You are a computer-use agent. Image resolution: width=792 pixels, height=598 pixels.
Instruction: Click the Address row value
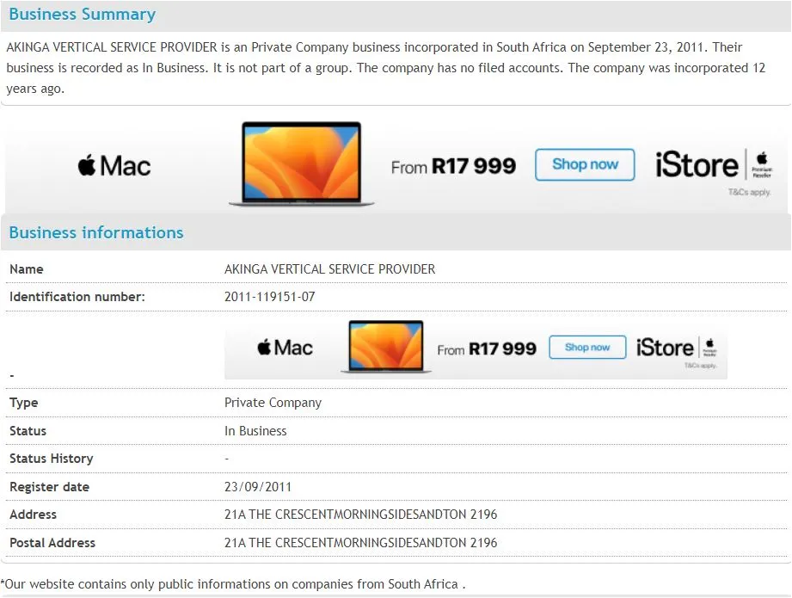[x=360, y=515]
